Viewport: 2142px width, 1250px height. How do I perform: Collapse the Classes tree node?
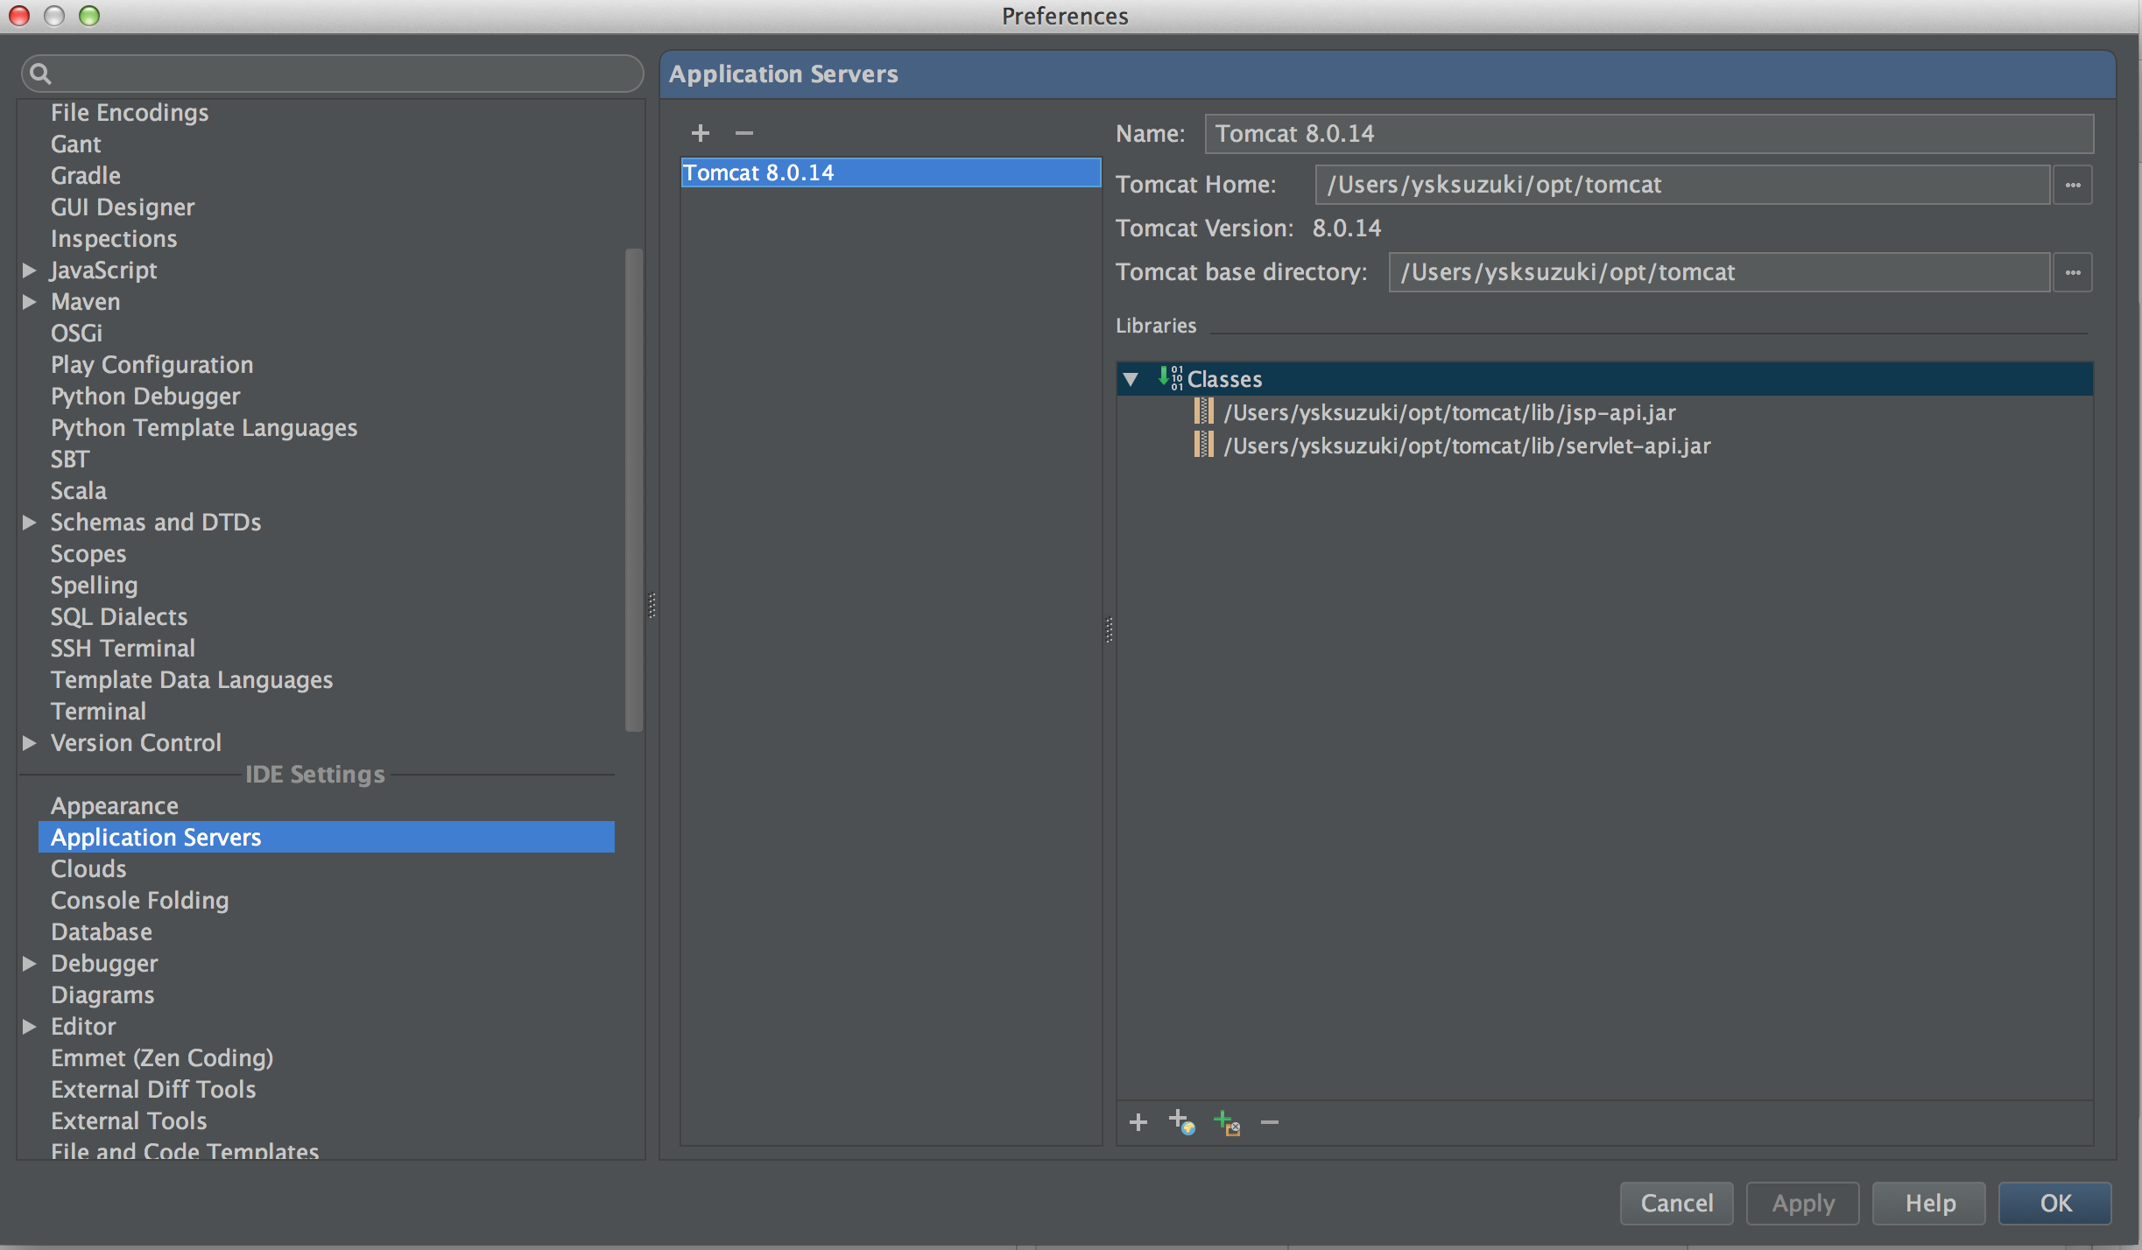1131,379
